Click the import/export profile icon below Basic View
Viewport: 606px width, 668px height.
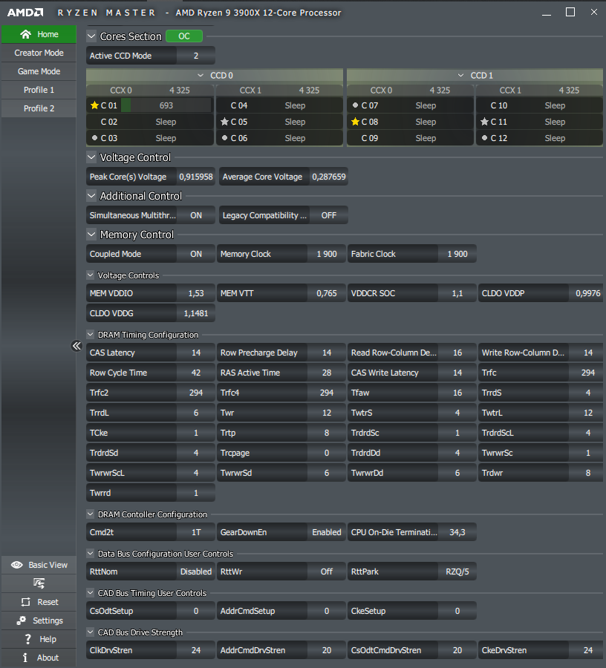point(39,583)
